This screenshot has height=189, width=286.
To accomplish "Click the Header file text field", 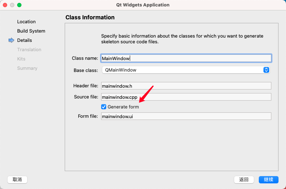I will [186, 86].
